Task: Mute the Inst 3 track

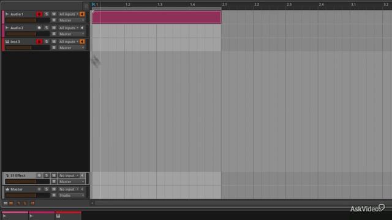Action: pyautogui.click(x=54, y=42)
